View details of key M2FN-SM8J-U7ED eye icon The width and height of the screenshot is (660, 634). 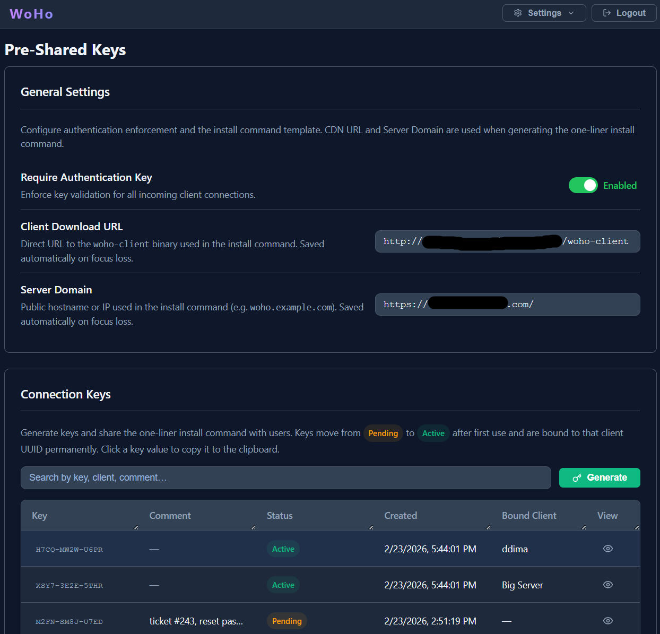click(x=608, y=621)
